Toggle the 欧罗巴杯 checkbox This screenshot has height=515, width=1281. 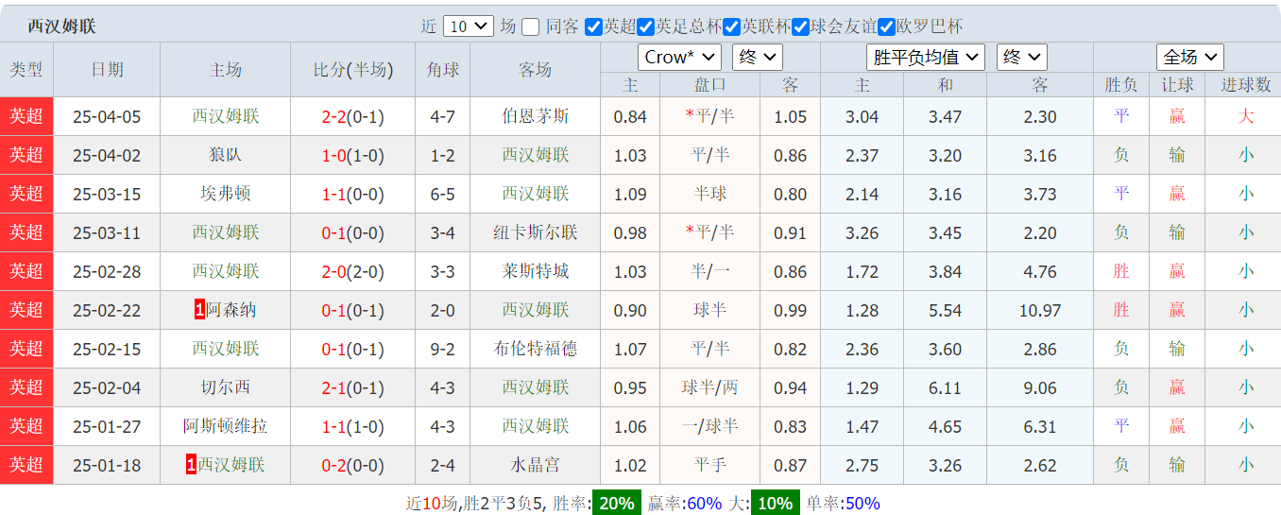pyautogui.click(x=887, y=26)
